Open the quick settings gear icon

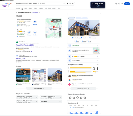point(116,4)
